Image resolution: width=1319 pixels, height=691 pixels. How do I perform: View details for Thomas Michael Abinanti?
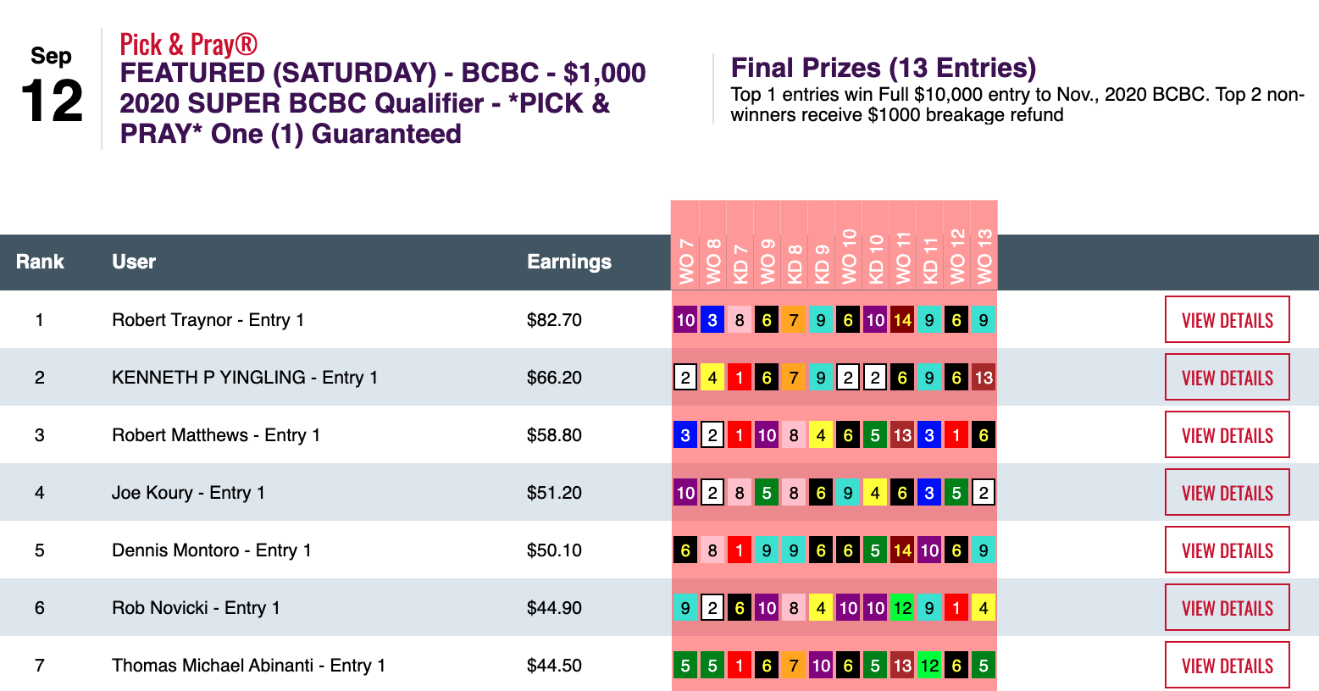point(1227,666)
